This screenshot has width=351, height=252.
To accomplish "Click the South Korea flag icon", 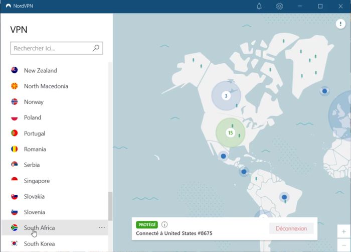I will (15, 243).
